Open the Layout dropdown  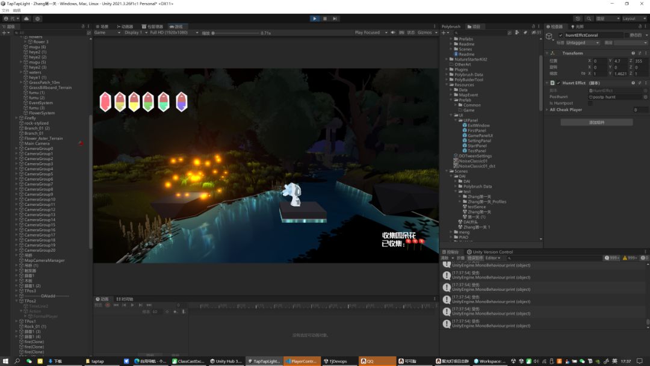pos(633,19)
